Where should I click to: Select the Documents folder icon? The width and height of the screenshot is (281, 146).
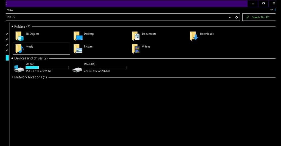[136, 36]
